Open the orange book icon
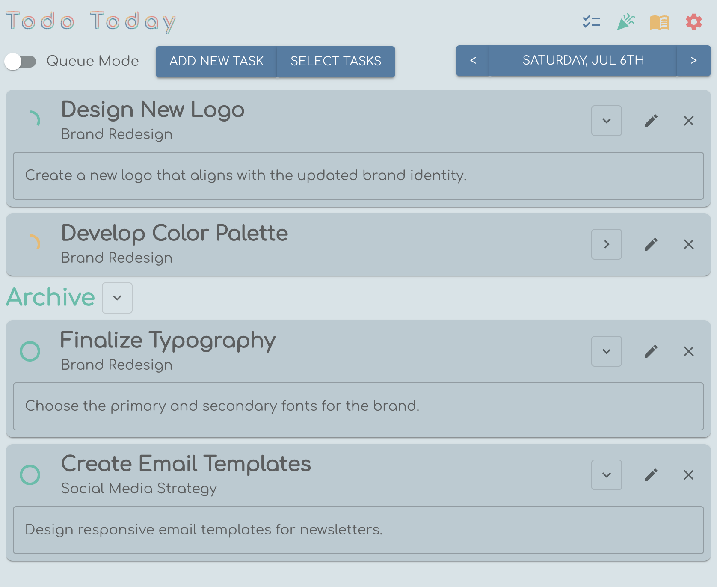This screenshot has width=717, height=587. pyautogui.click(x=660, y=22)
